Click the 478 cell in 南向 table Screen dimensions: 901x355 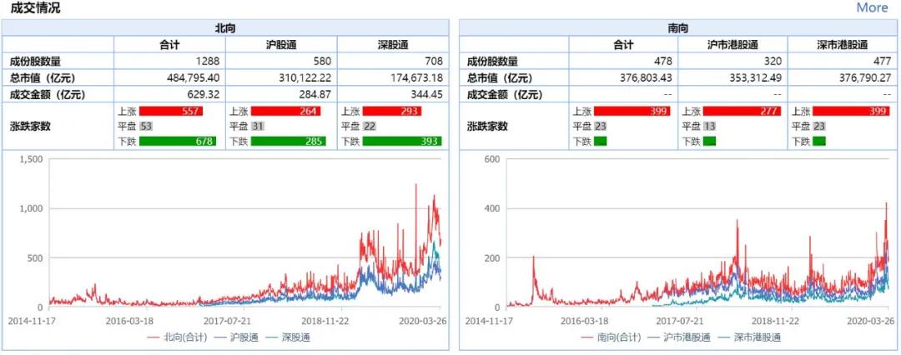coord(623,62)
